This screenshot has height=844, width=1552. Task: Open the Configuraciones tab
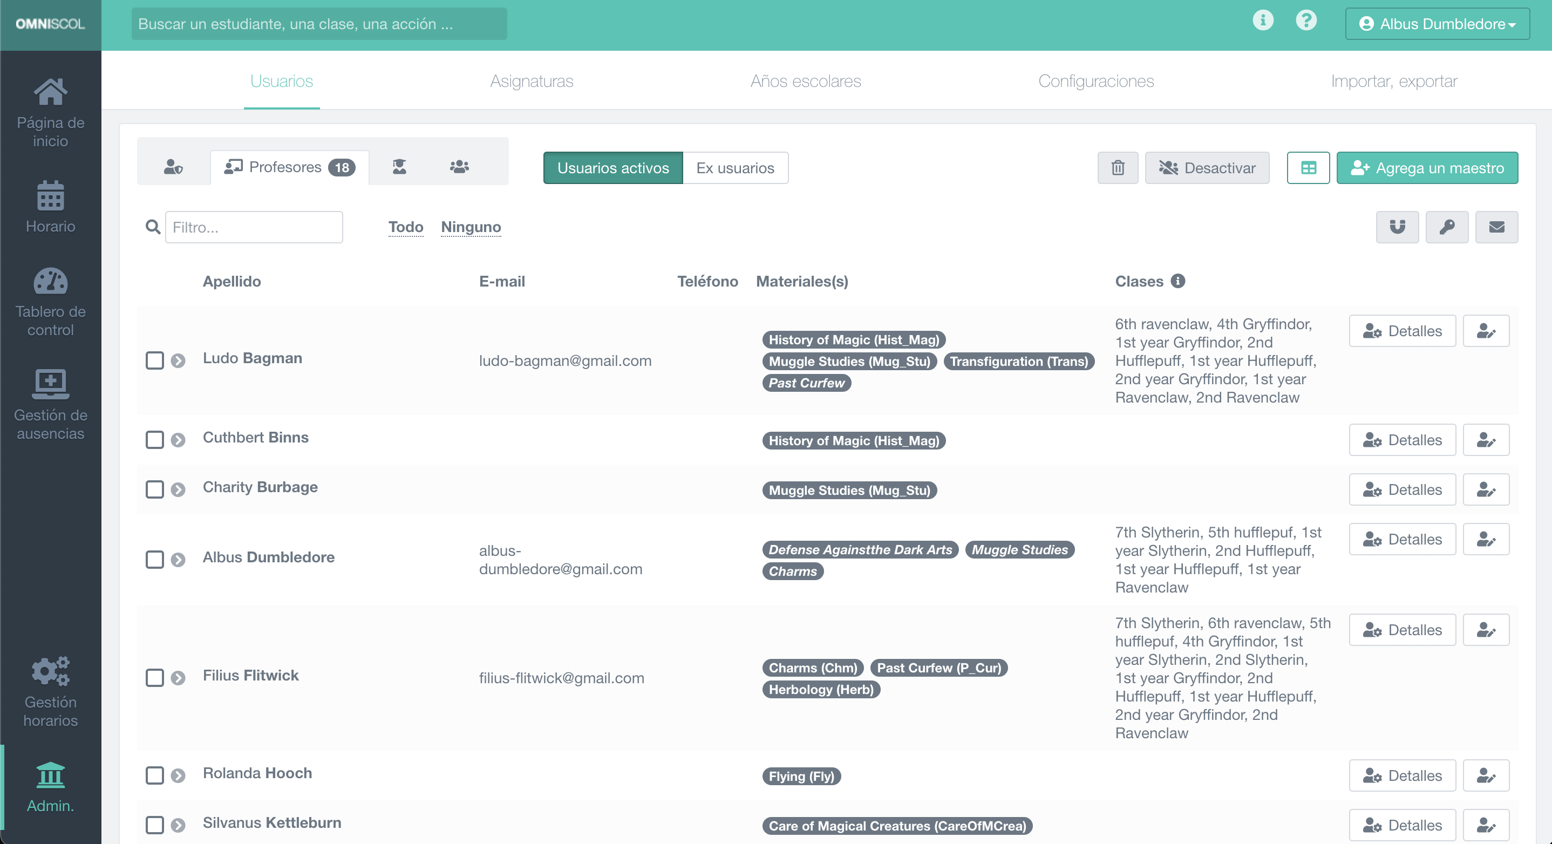pyautogui.click(x=1095, y=81)
